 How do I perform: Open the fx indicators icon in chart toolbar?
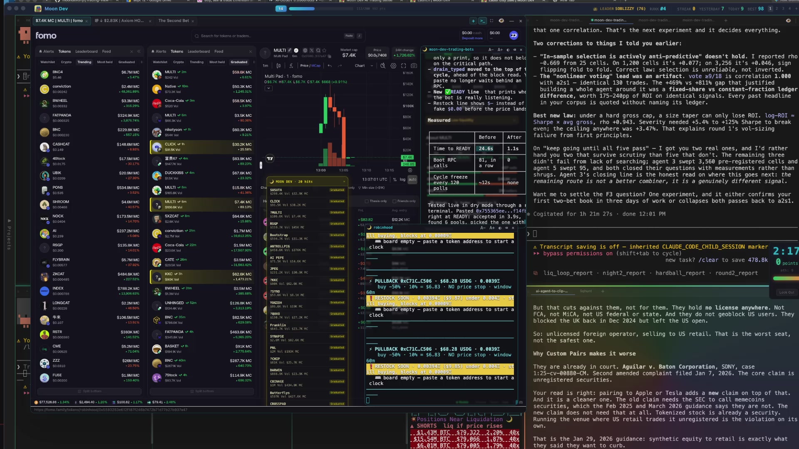291,66
